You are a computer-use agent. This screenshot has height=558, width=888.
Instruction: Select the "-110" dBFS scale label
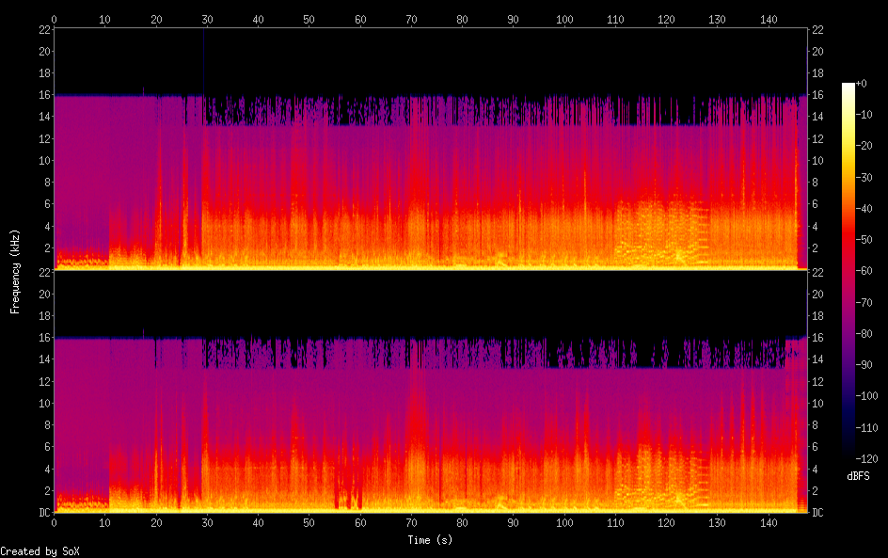tap(867, 428)
